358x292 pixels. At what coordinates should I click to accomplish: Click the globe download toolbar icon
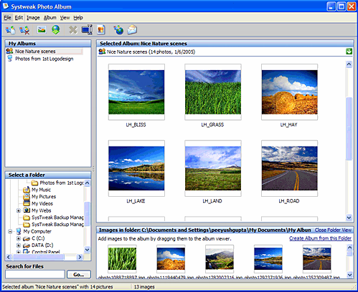[56, 29]
